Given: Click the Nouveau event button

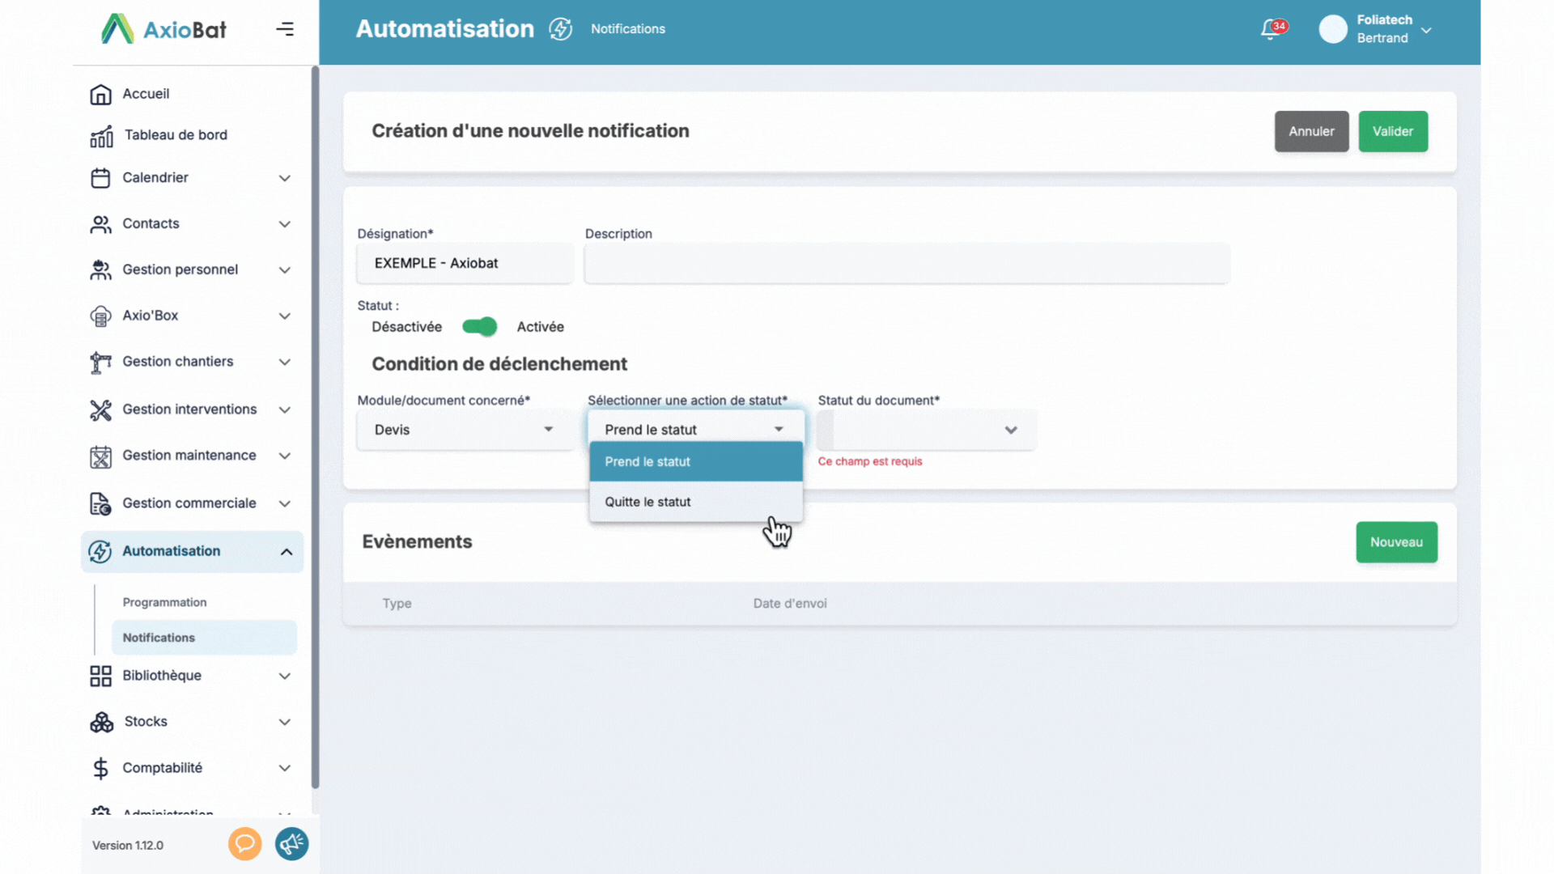Looking at the screenshot, I should pyautogui.click(x=1395, y=542).
